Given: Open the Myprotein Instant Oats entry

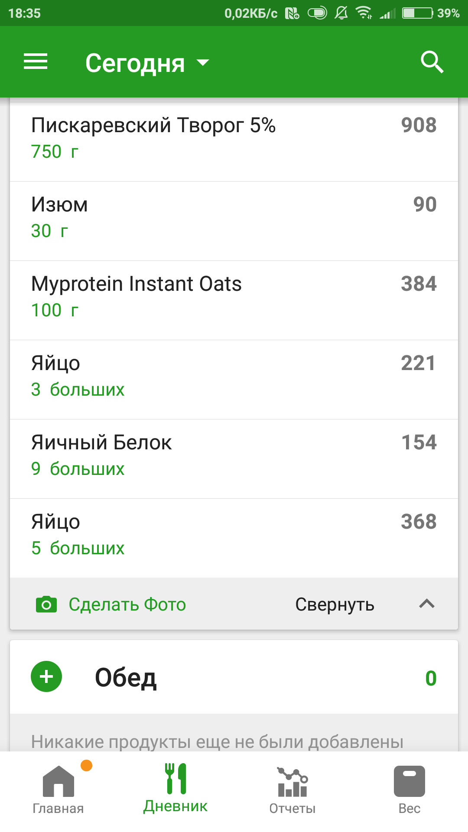Looking at the screenshot, I should [234, 297].
